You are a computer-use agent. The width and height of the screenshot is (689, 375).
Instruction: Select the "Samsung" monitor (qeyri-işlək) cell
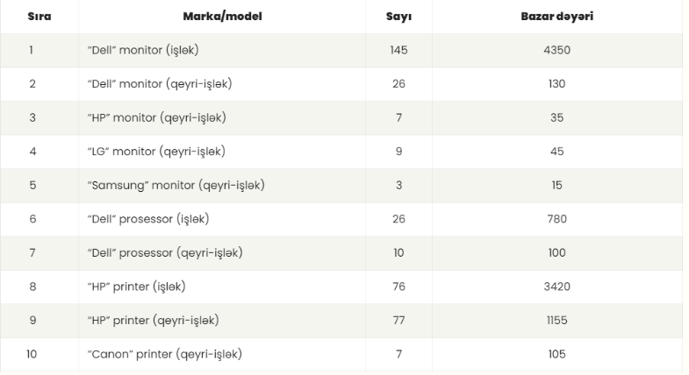[222, 185]
